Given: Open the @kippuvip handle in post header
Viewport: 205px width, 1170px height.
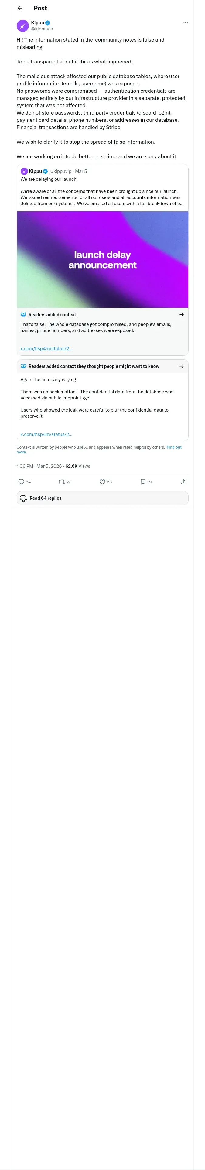Looking at the screenshot, I should 42,29.
